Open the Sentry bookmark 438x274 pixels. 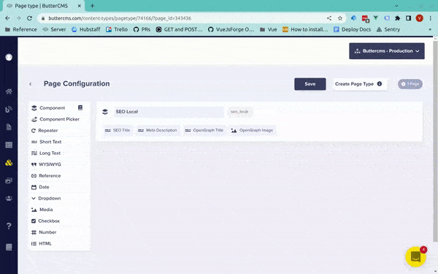388,29
